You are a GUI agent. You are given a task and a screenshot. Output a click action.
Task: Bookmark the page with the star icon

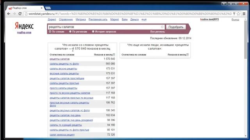coord(238,14)
